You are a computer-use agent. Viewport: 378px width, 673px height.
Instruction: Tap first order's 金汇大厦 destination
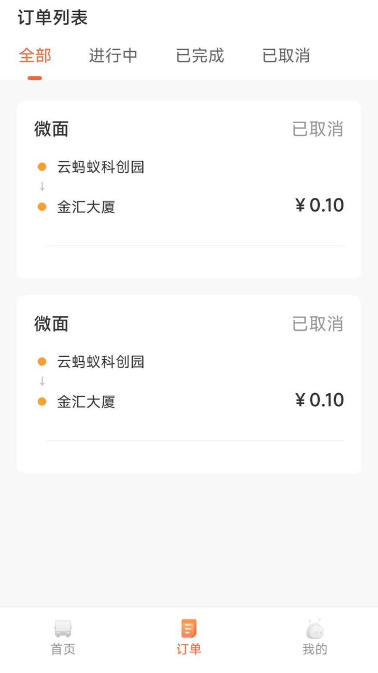click(86, 207)
